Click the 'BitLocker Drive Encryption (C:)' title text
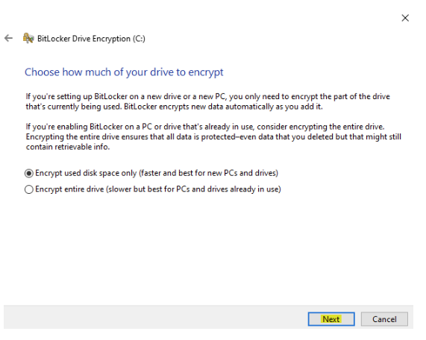The width and height of the screenshot is (426, 340). [x=91, y=39]
